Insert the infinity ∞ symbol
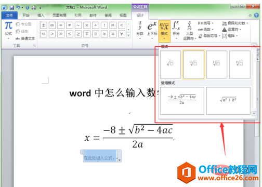The image size is (262, 187). 52,25
